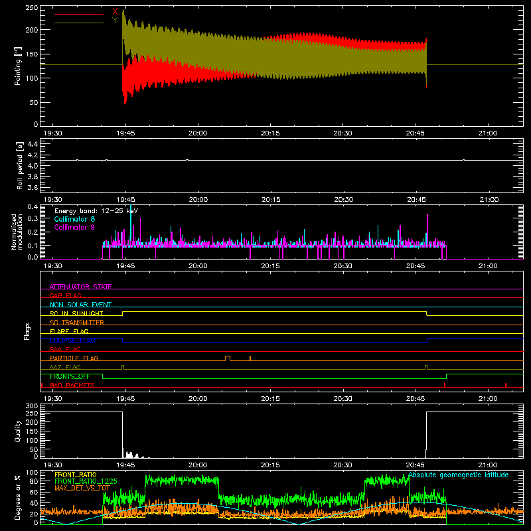Click the 0.4 tick on modulation axis
The width and height of the screenshot is (531, 531).
click(x=33, y=206)
